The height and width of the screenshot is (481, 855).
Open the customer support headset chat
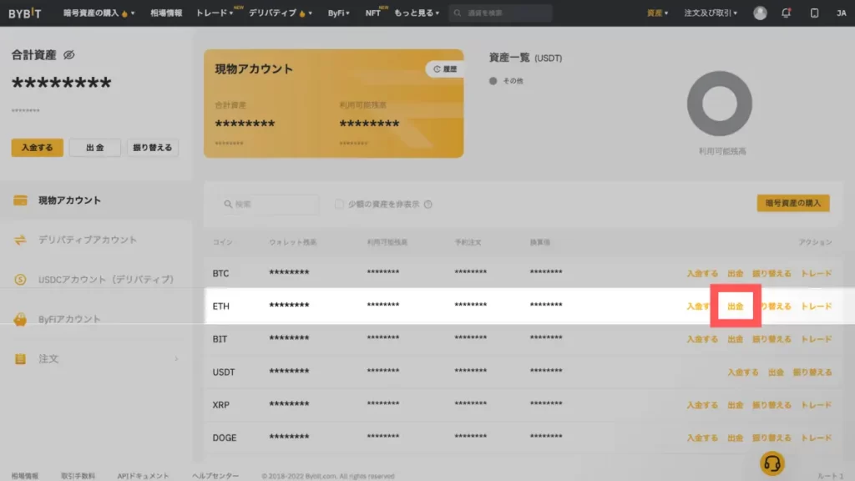point(772,463)
